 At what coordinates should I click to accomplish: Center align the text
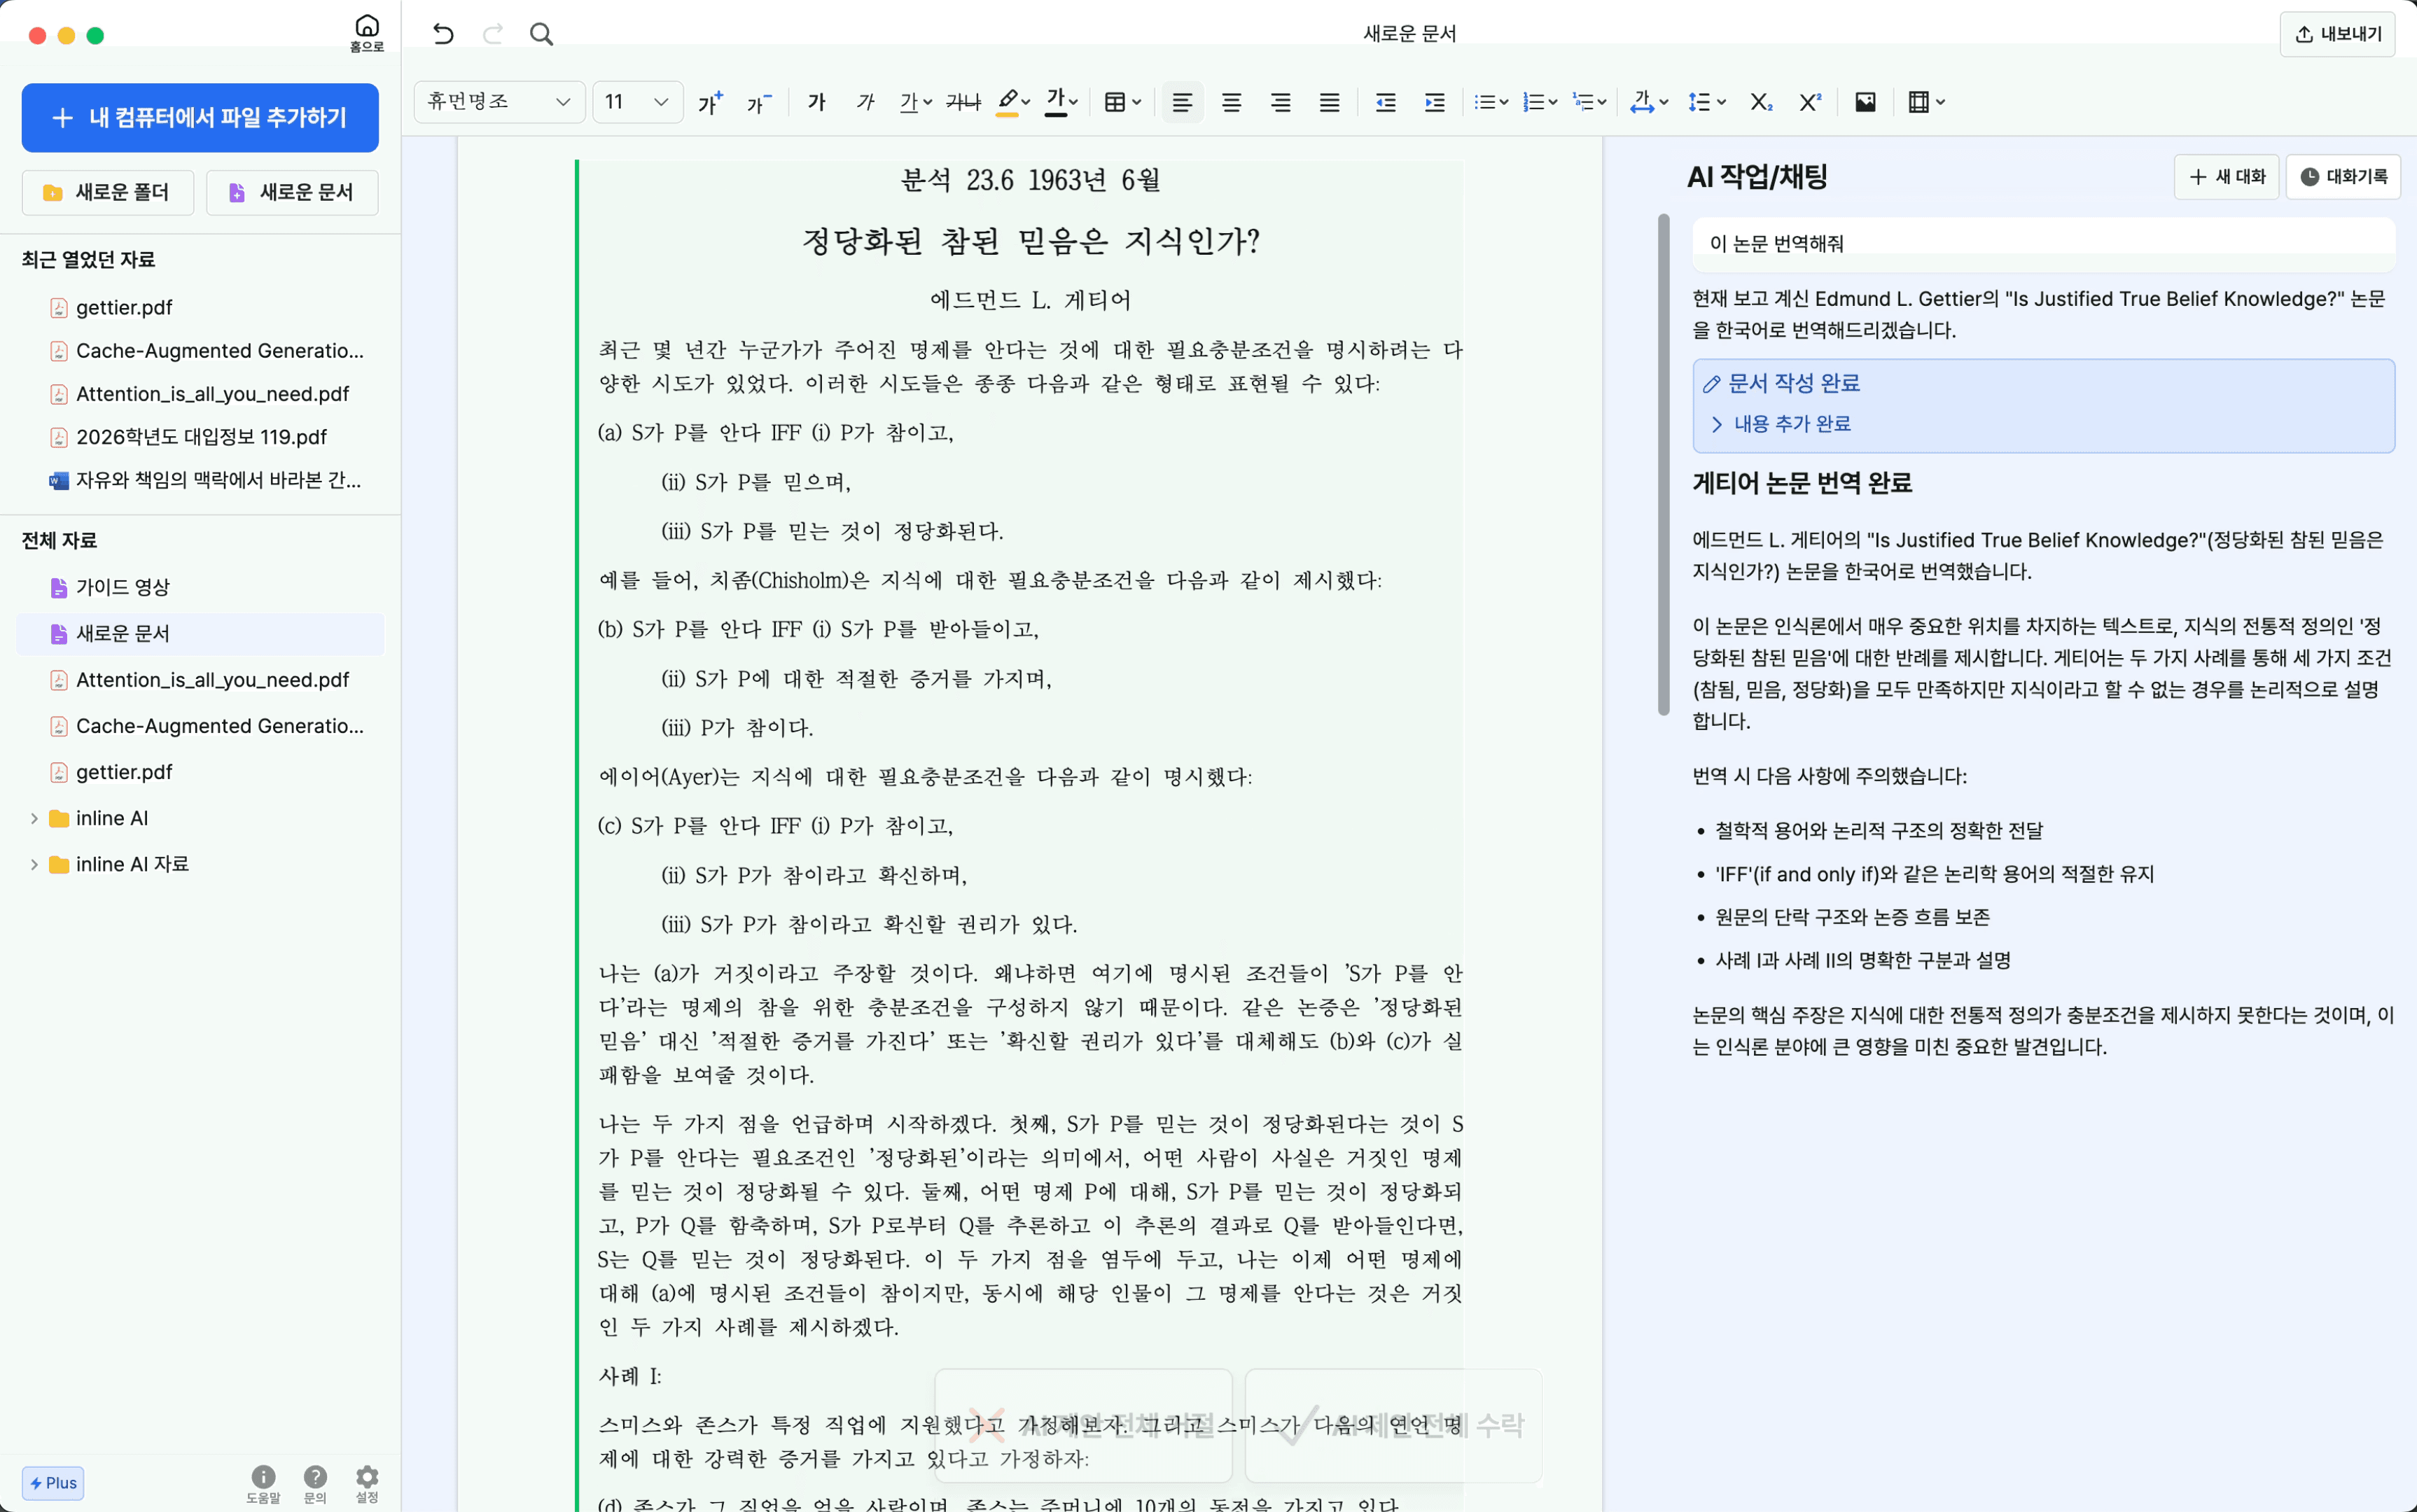point(1231,102)
